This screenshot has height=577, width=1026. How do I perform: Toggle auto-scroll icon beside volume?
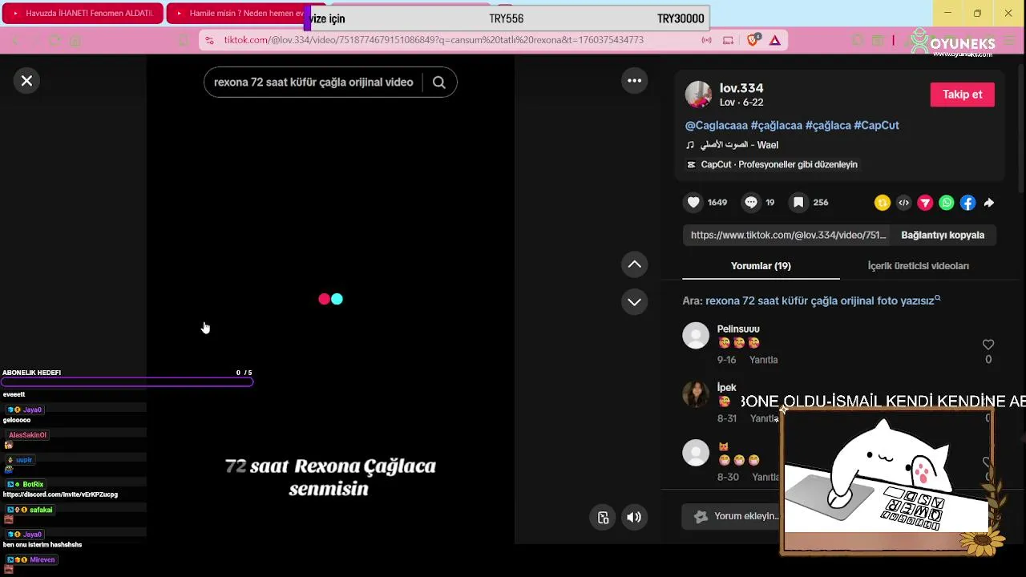(x=604, y=517)
